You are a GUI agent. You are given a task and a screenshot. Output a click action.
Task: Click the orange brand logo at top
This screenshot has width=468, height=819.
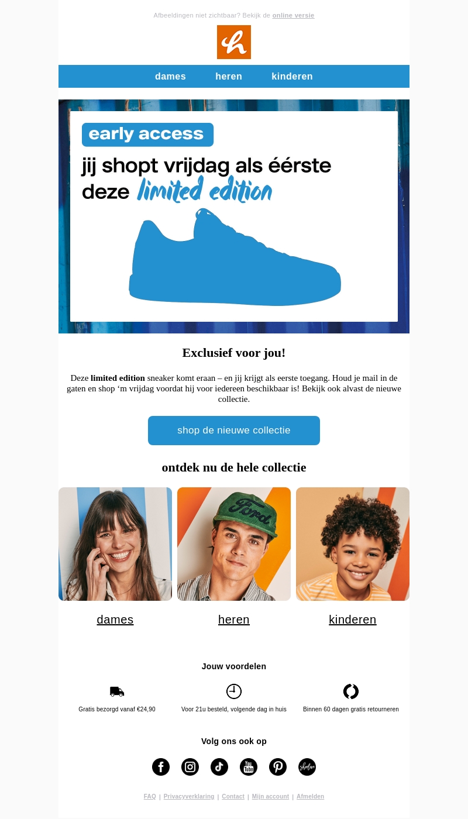234,42
